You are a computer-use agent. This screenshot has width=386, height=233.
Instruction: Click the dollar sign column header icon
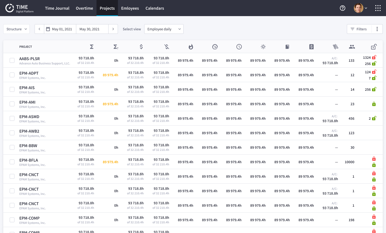[x=141, y=47]
